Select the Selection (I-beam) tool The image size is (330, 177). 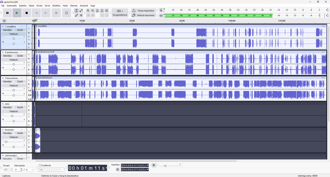pyautogui.click(x=76, y=10)
